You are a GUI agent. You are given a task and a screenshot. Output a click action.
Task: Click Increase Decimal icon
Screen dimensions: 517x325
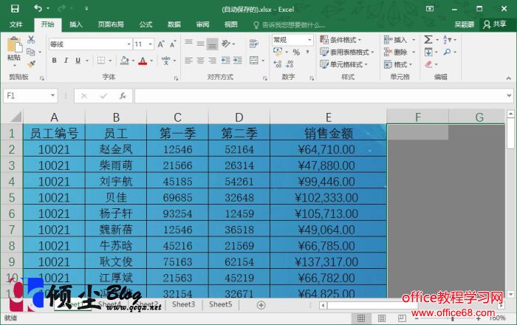278,64
